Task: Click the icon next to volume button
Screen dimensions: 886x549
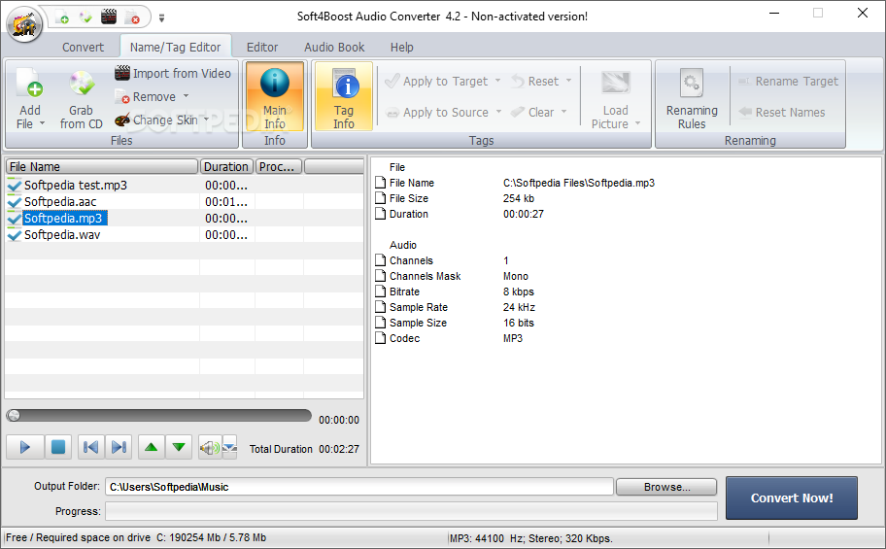Action: 229,448
